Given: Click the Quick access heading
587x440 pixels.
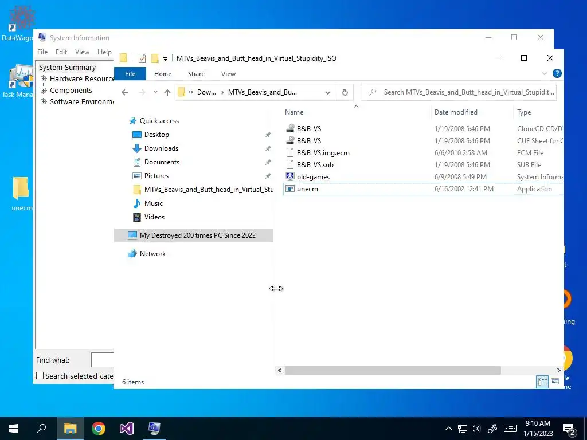Looking at the screenshot, I should pyautogui.click(x=159, y=121).
